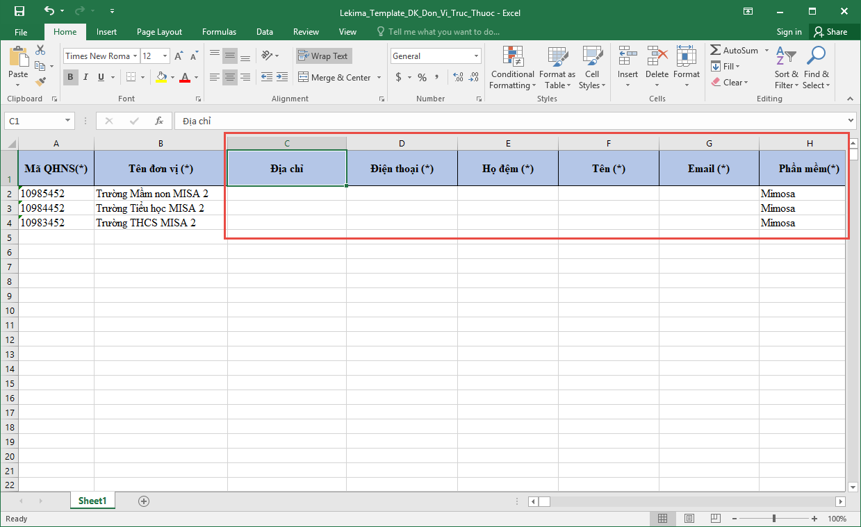
Task: Open Find & Select menu
Action: point(816,68)
